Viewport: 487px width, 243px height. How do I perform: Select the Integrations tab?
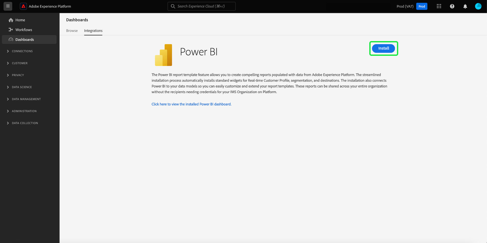click(x=93, y=31)
